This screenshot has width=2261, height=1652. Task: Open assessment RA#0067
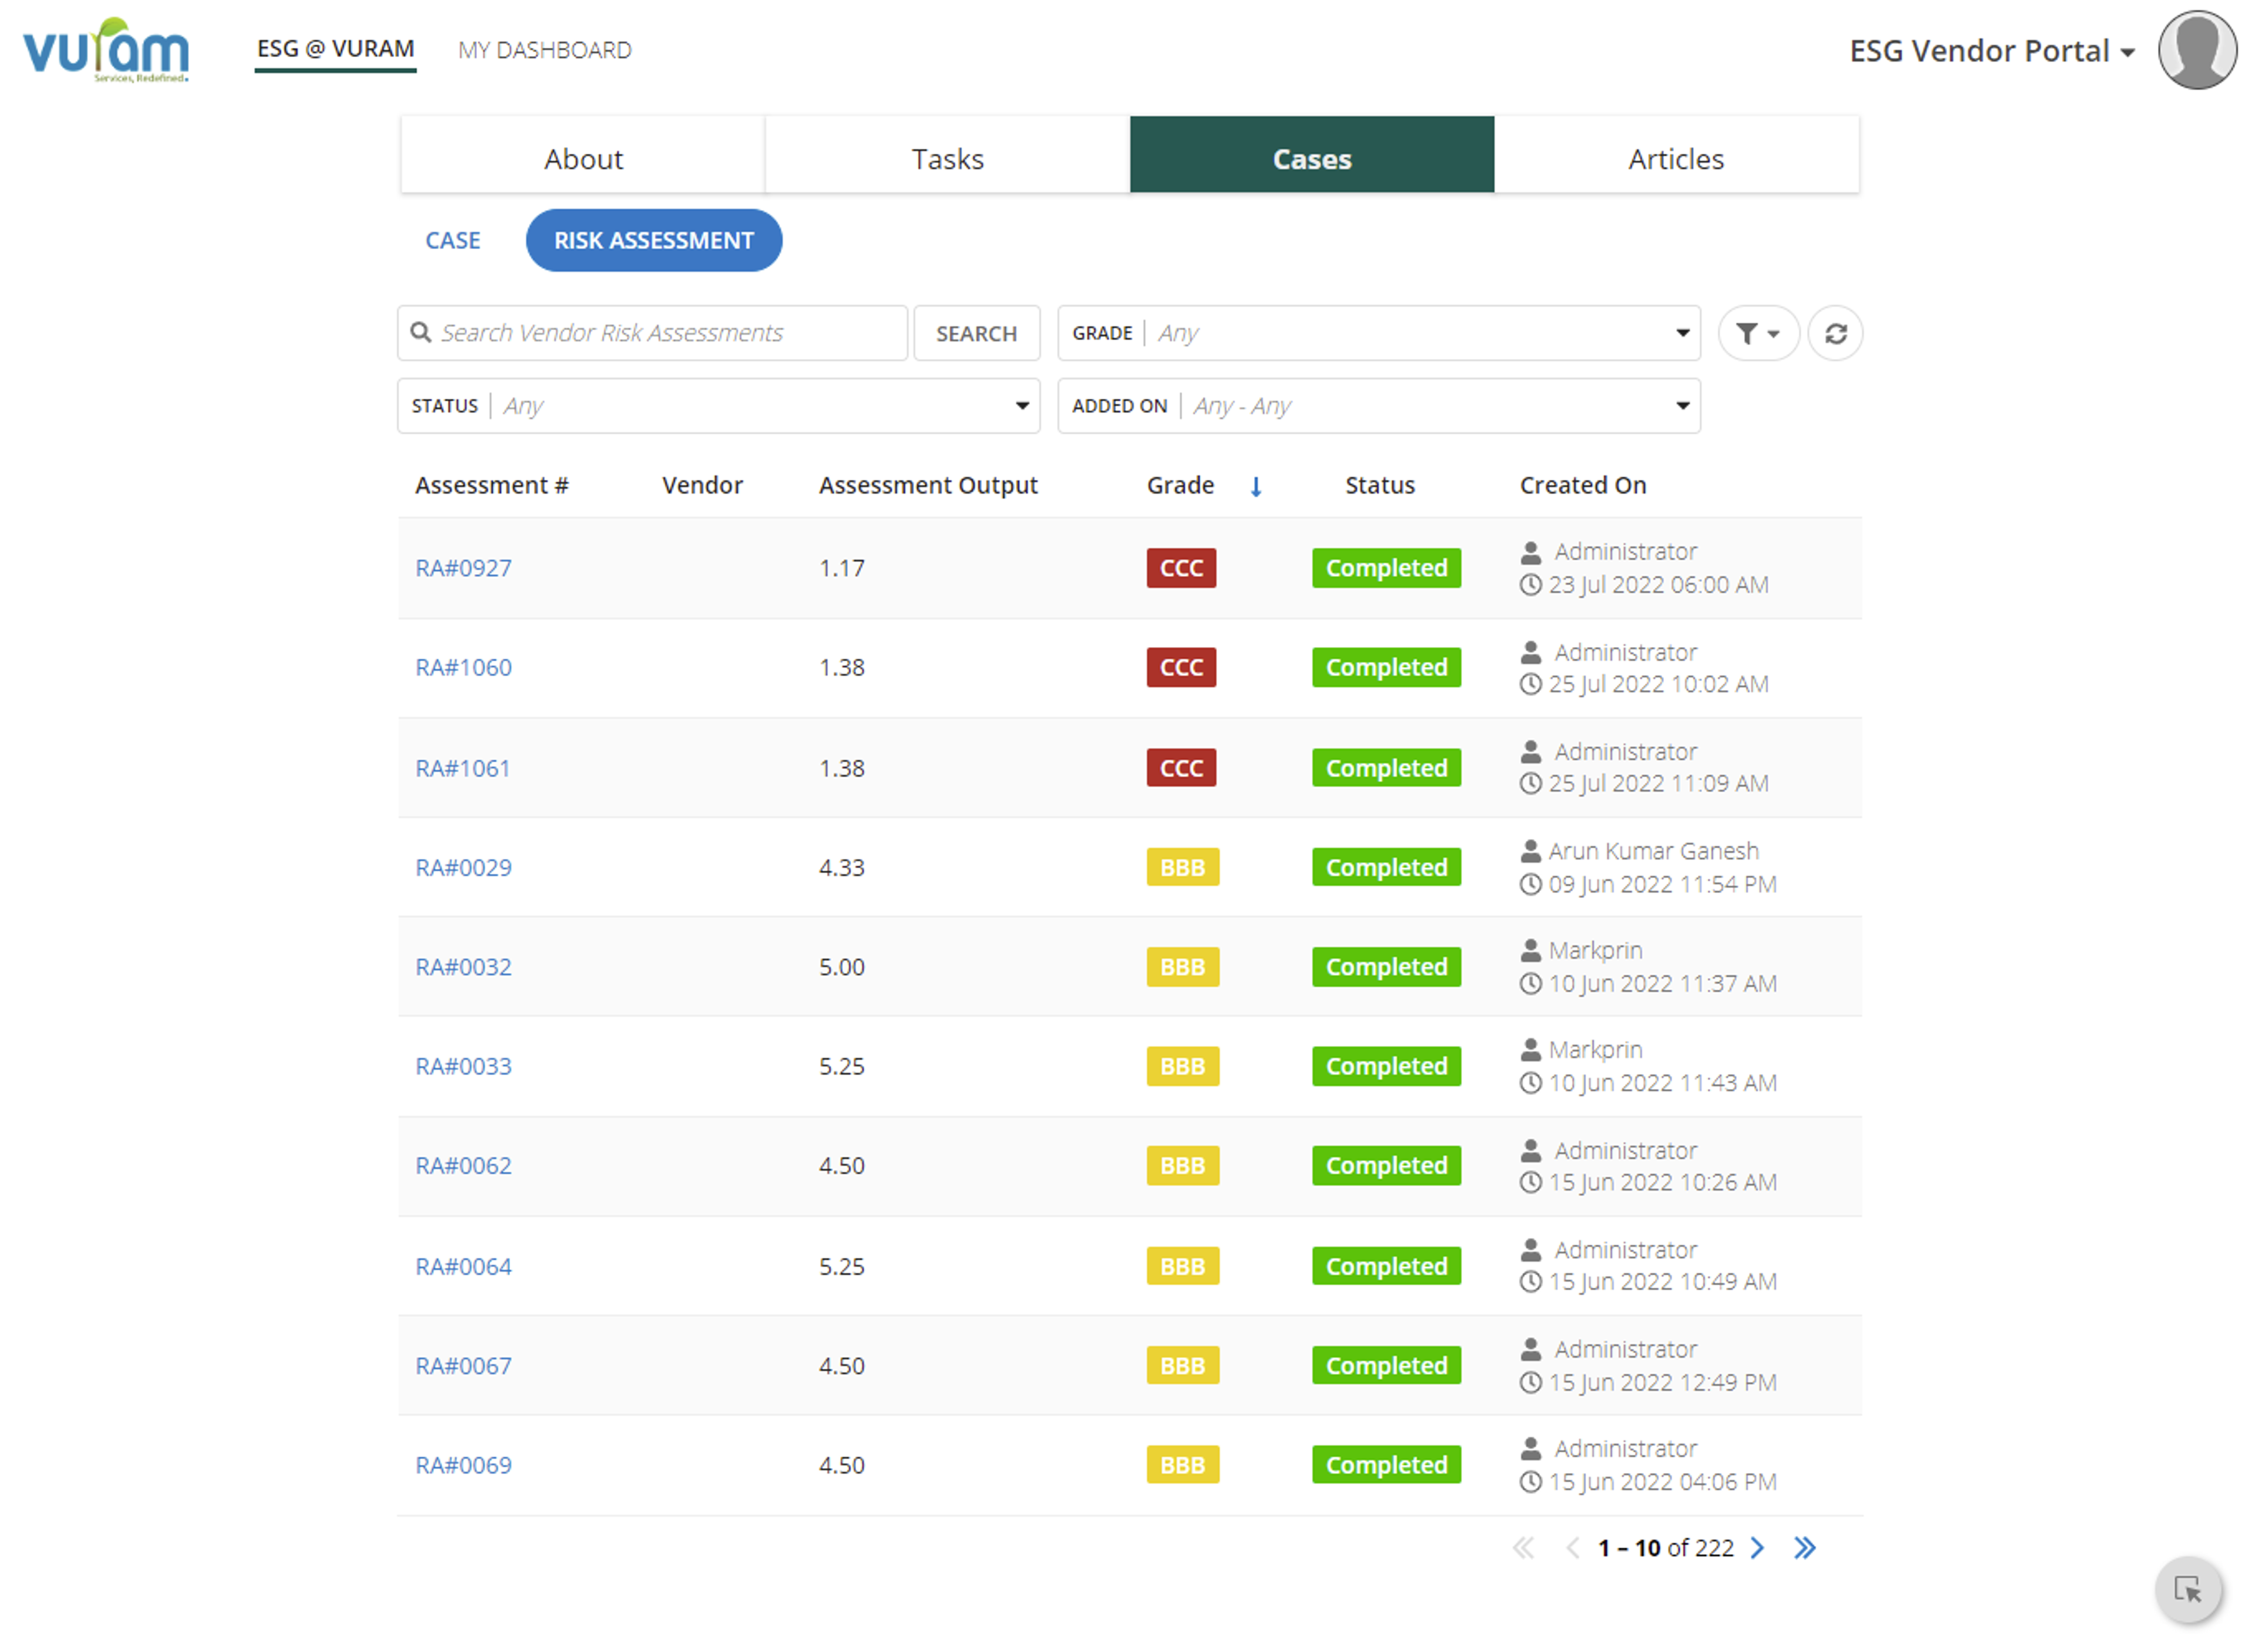[x=463, y=1366]
